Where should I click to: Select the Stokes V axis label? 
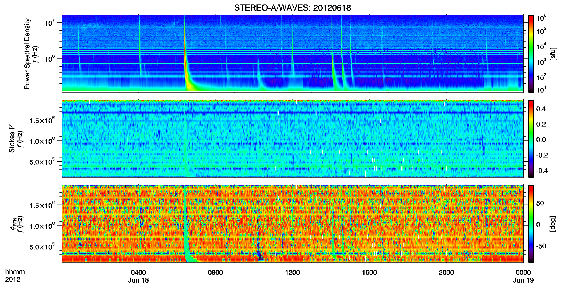[12, 138]
